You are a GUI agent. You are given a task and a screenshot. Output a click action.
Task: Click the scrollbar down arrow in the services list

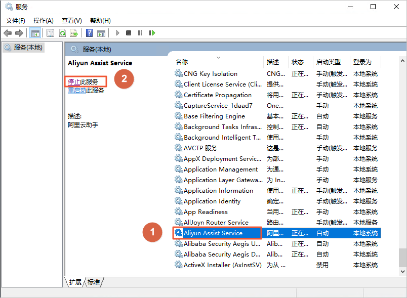[402, 271]
